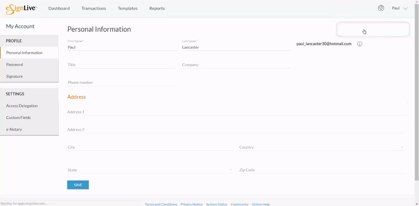Select Personal Information in sidebar
This screenshot has width=419, height=206.
click(29, 53)
